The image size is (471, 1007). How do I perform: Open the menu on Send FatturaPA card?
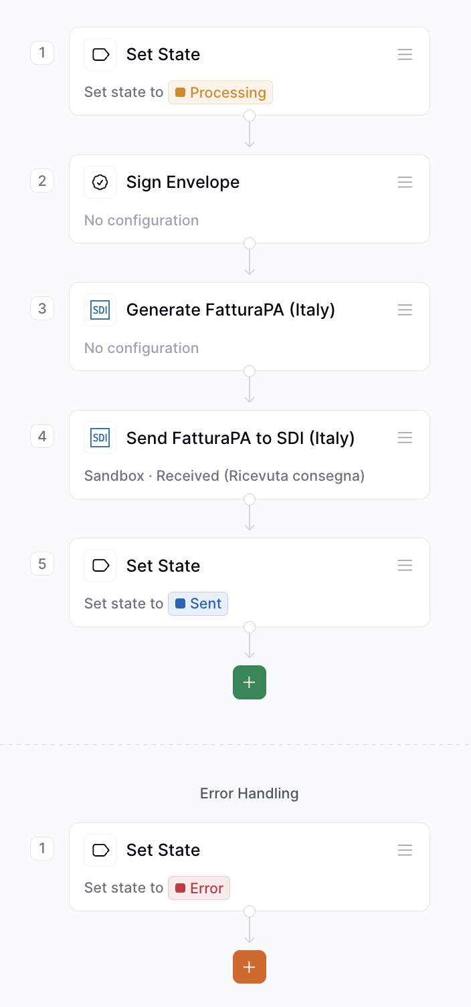(x=405, y=438)
